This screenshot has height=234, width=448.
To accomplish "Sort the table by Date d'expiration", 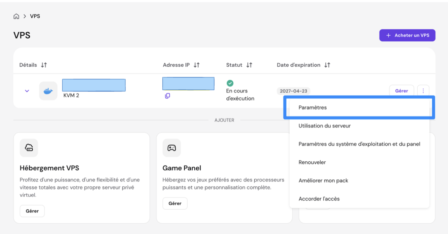I will pyautogui.click(x=327, y=65).
